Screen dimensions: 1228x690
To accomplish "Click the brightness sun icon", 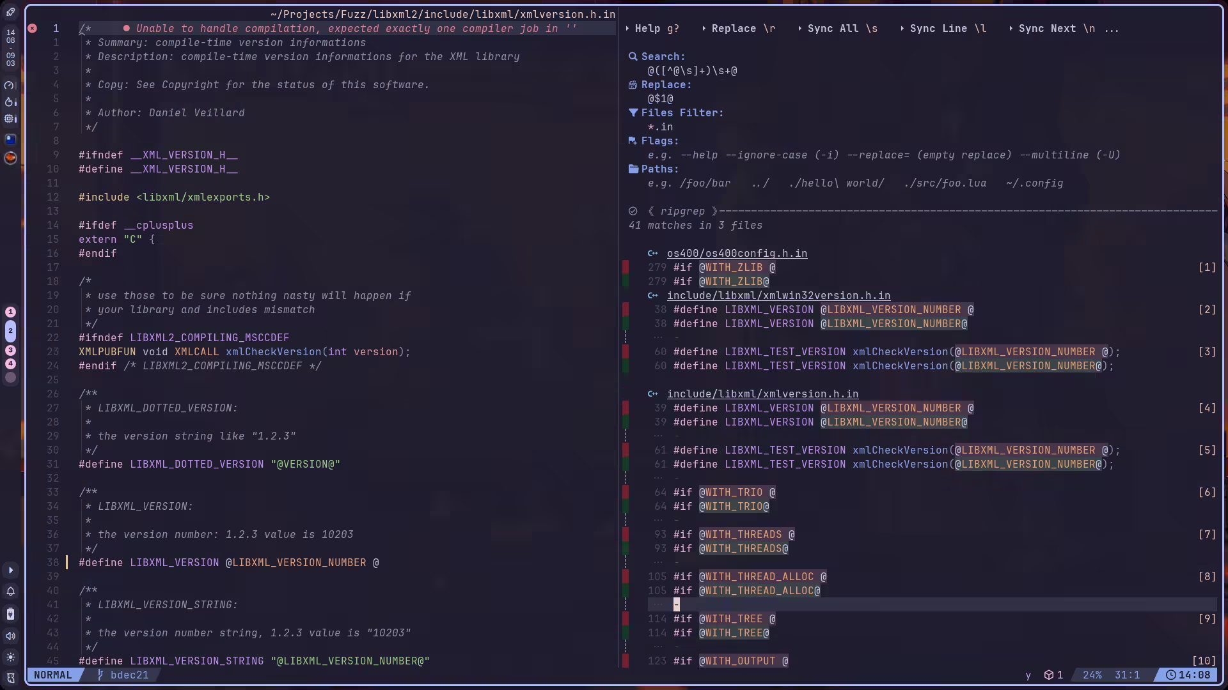I will pos(11,657).
